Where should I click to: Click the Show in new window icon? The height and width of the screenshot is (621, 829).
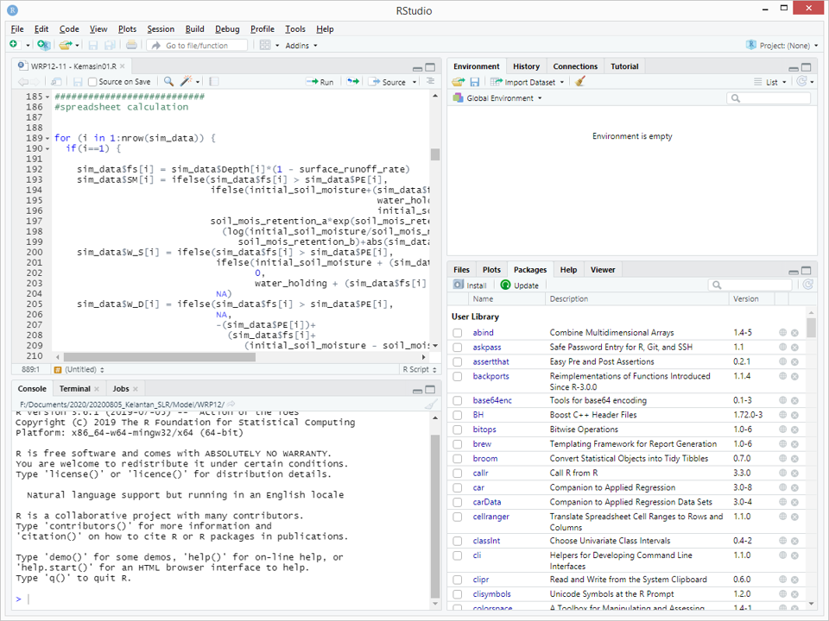[56, 81]
